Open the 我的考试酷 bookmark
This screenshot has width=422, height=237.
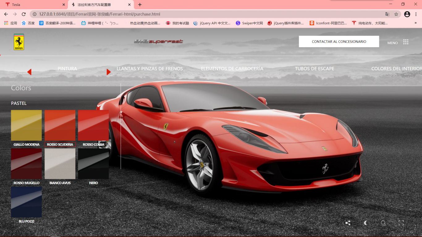pos(177,23)
